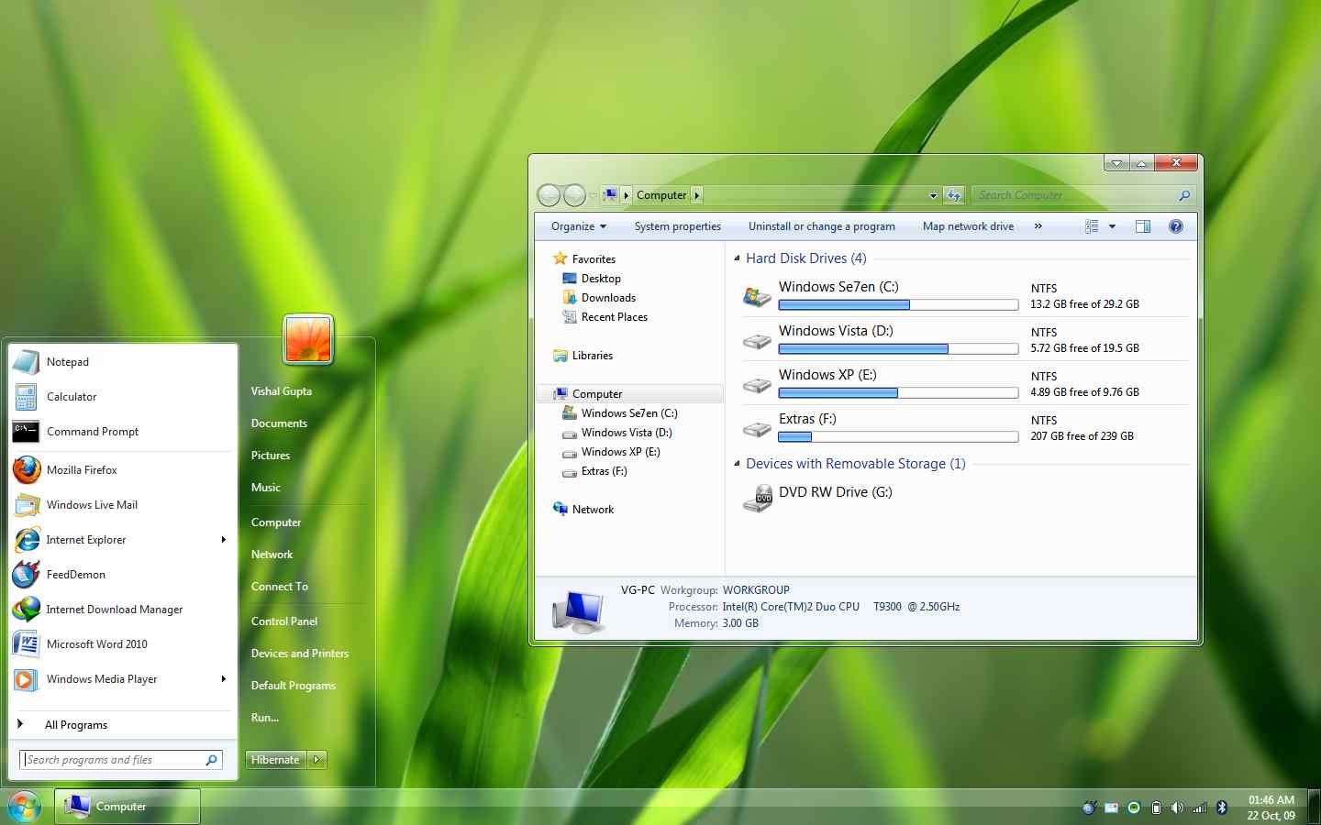Open the address bar history dropdown
The image size is (1321, 825).
click(933, 195)
